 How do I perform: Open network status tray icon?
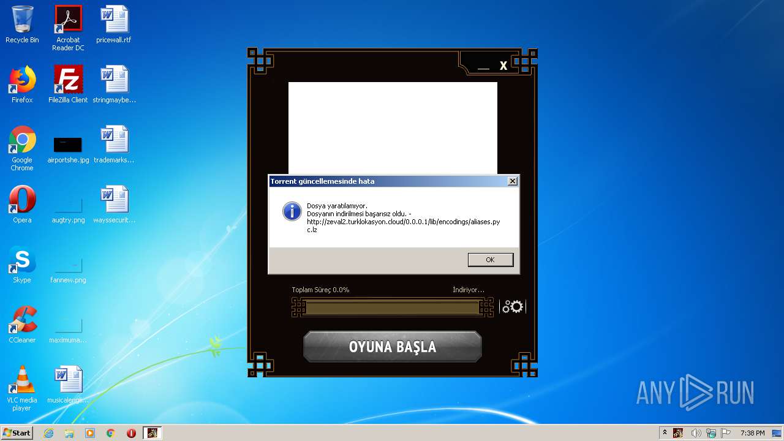[x=710, y=433]
